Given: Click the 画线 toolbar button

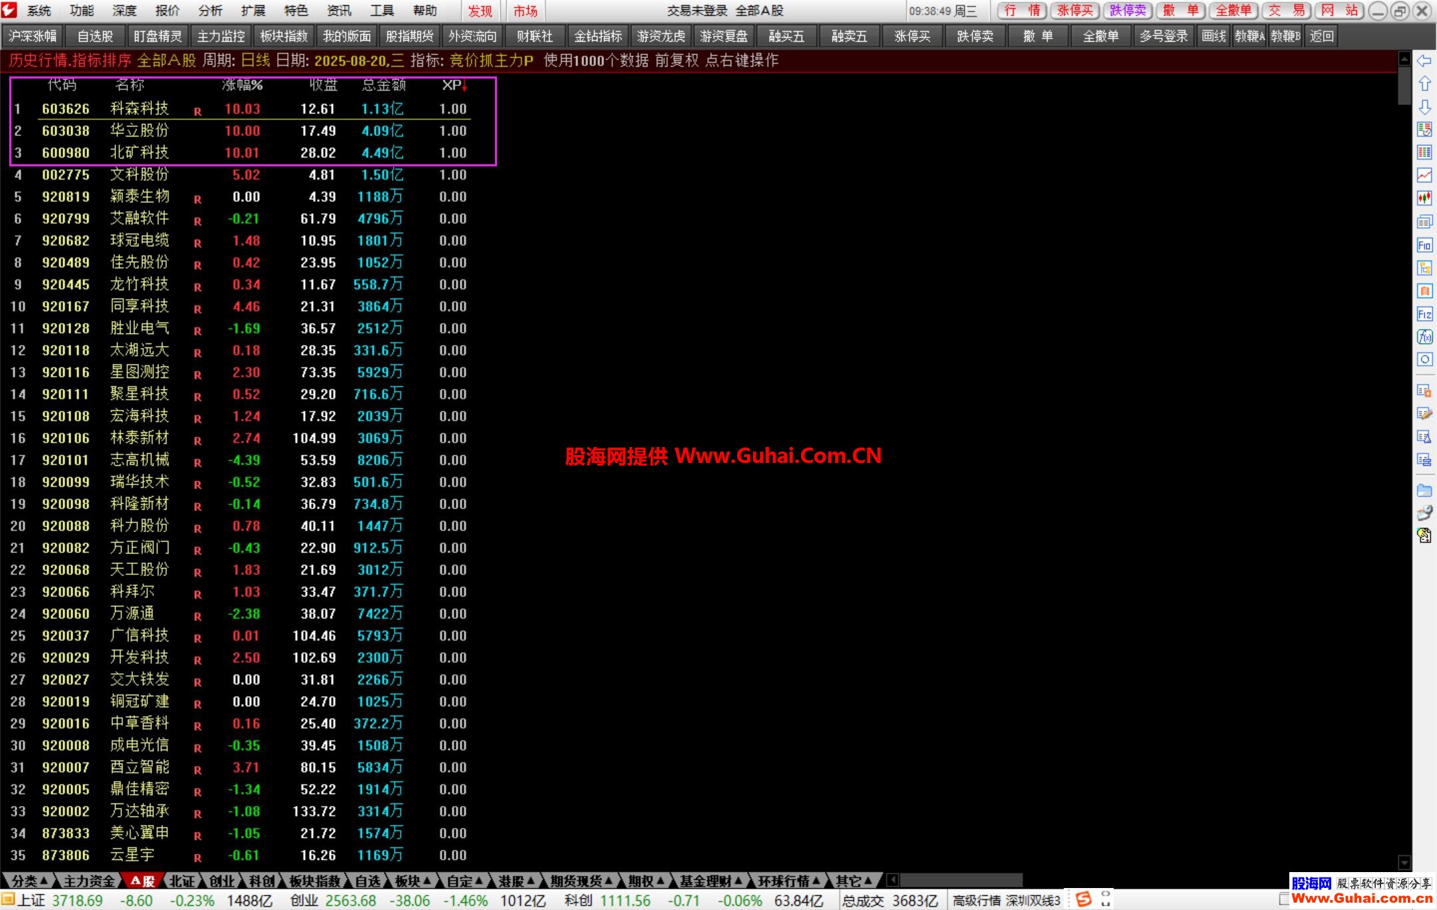Looking at the screenshot, I should 1213,37.
